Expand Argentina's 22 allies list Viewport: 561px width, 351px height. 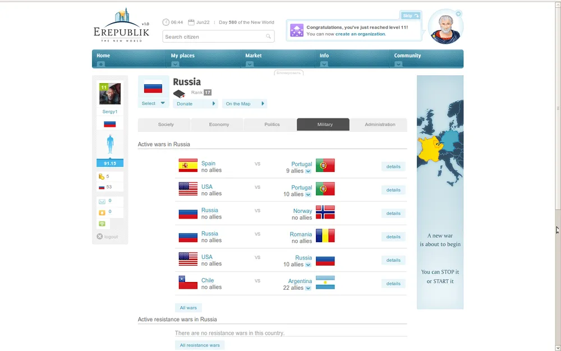[x=308, y=288]
